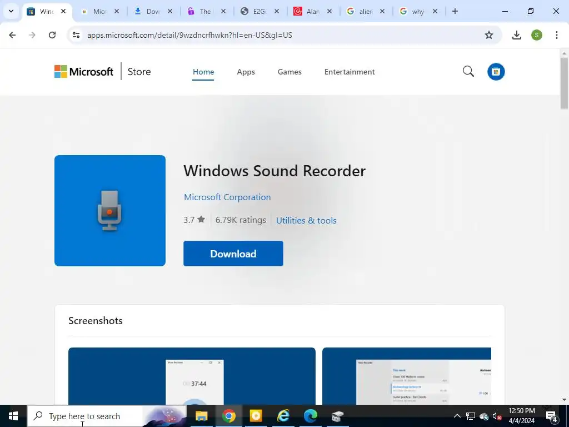Click the Store text link in header
Screen dimensions: 569x427
[139, 72]
